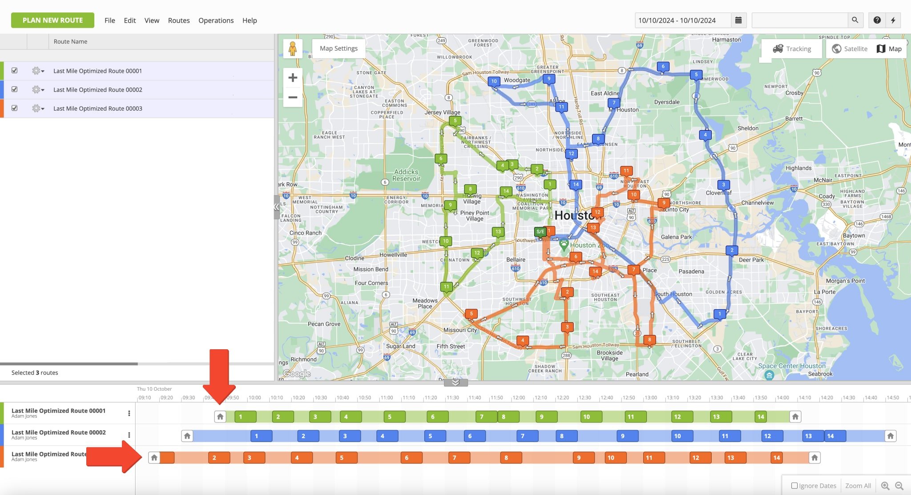Click Plan New Route button
The height and width of the screenshot is (495, 911).
(x=52, y=20)
